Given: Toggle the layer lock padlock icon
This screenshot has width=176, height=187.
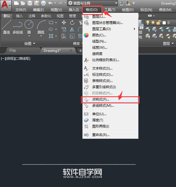Looking at the screenshot, I should click(158, 23).
